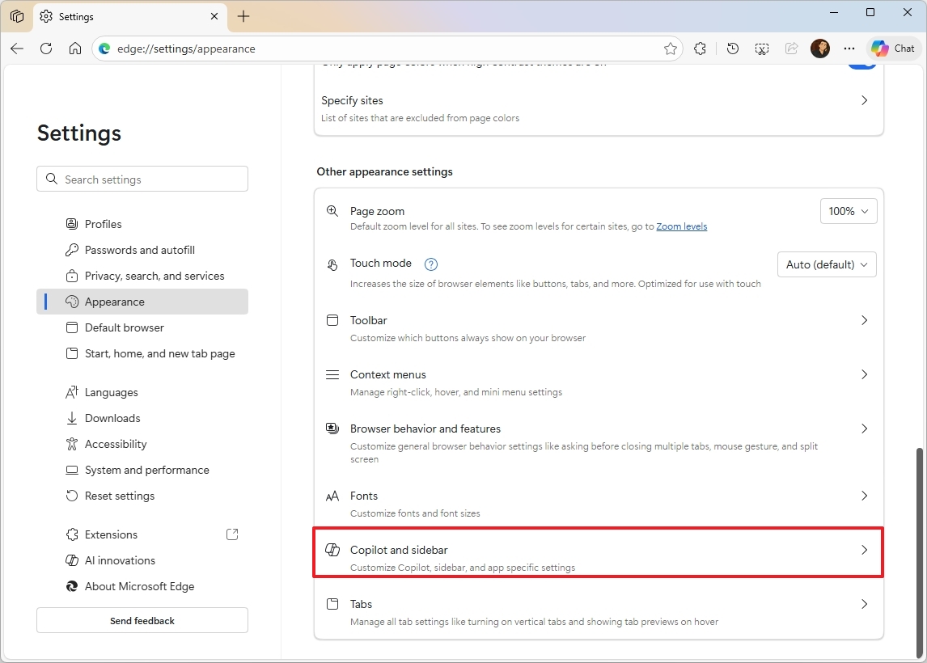
Task: Open the Page zoom percentage dropdown
Action: (x=848, y=211)
